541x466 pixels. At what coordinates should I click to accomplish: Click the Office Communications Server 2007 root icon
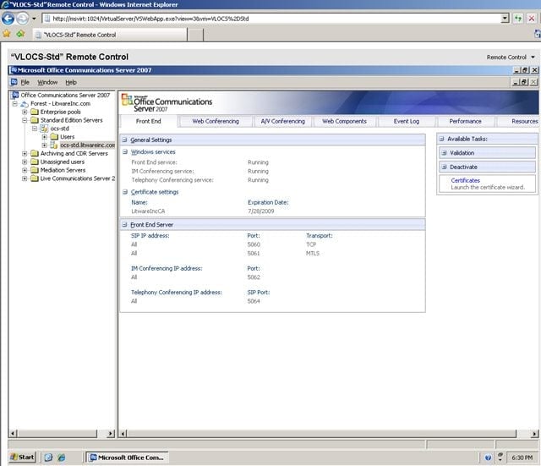15,95
